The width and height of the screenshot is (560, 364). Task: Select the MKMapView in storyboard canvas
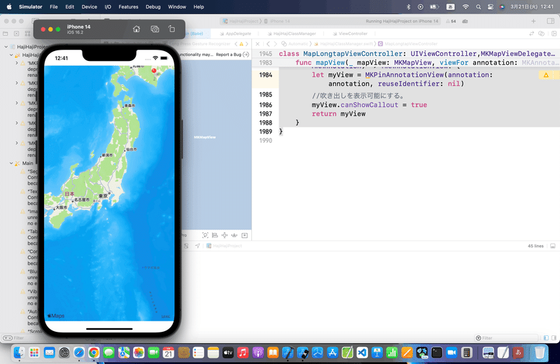[204, 137]
